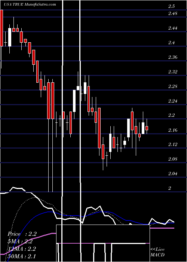Screen dimensions: 187x262
Task: Click the 2.48 price axis label
Action: 173,13
